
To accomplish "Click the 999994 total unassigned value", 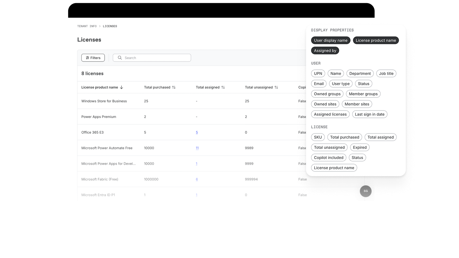I will pos(251,179).
